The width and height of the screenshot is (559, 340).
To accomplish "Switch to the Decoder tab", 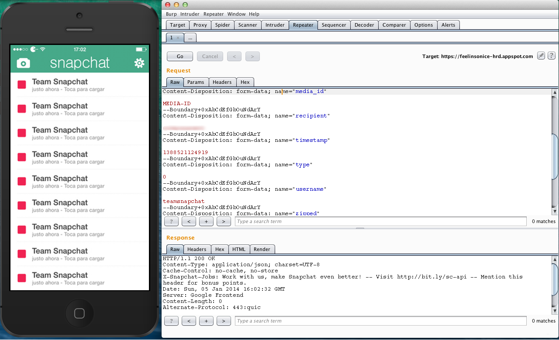I will pos(364,25).
